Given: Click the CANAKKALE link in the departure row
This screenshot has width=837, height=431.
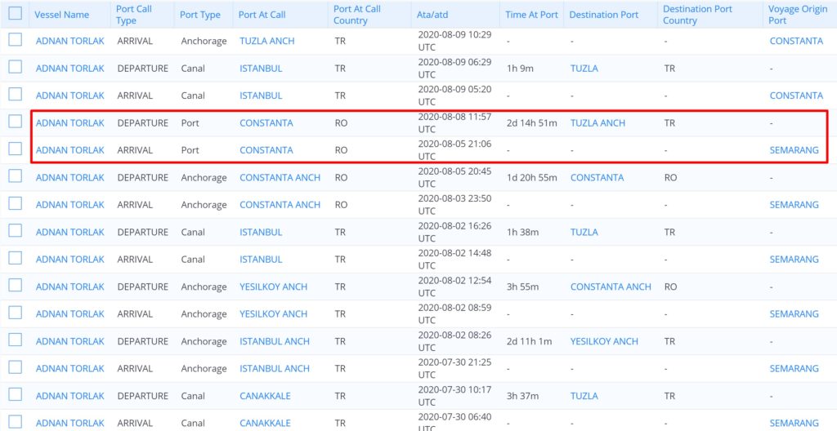Looking at the screenshot, I should point(265,396).
